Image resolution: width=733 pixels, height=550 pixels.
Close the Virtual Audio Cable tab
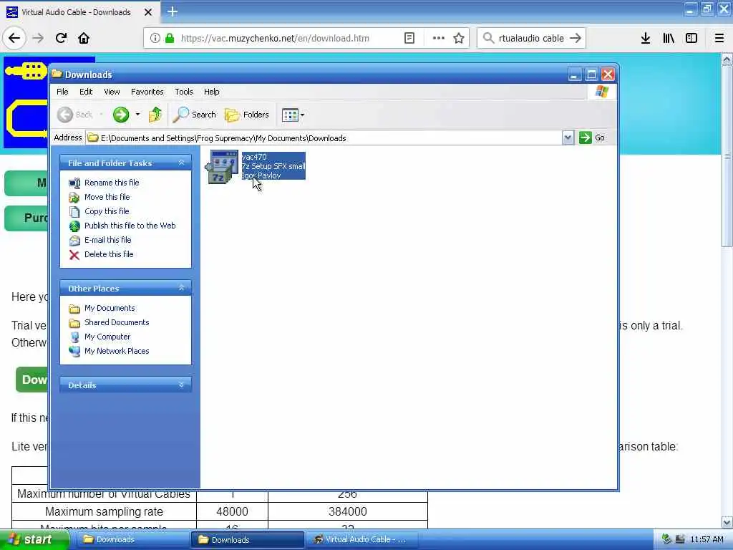point(148,12)
